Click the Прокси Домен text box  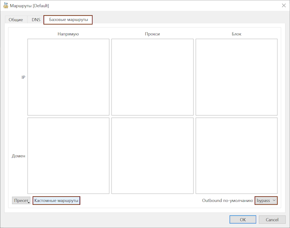(152, 156)
